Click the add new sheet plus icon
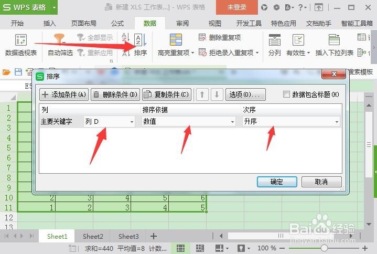This screenshot has width=377, height=254. tap(154, 236)
